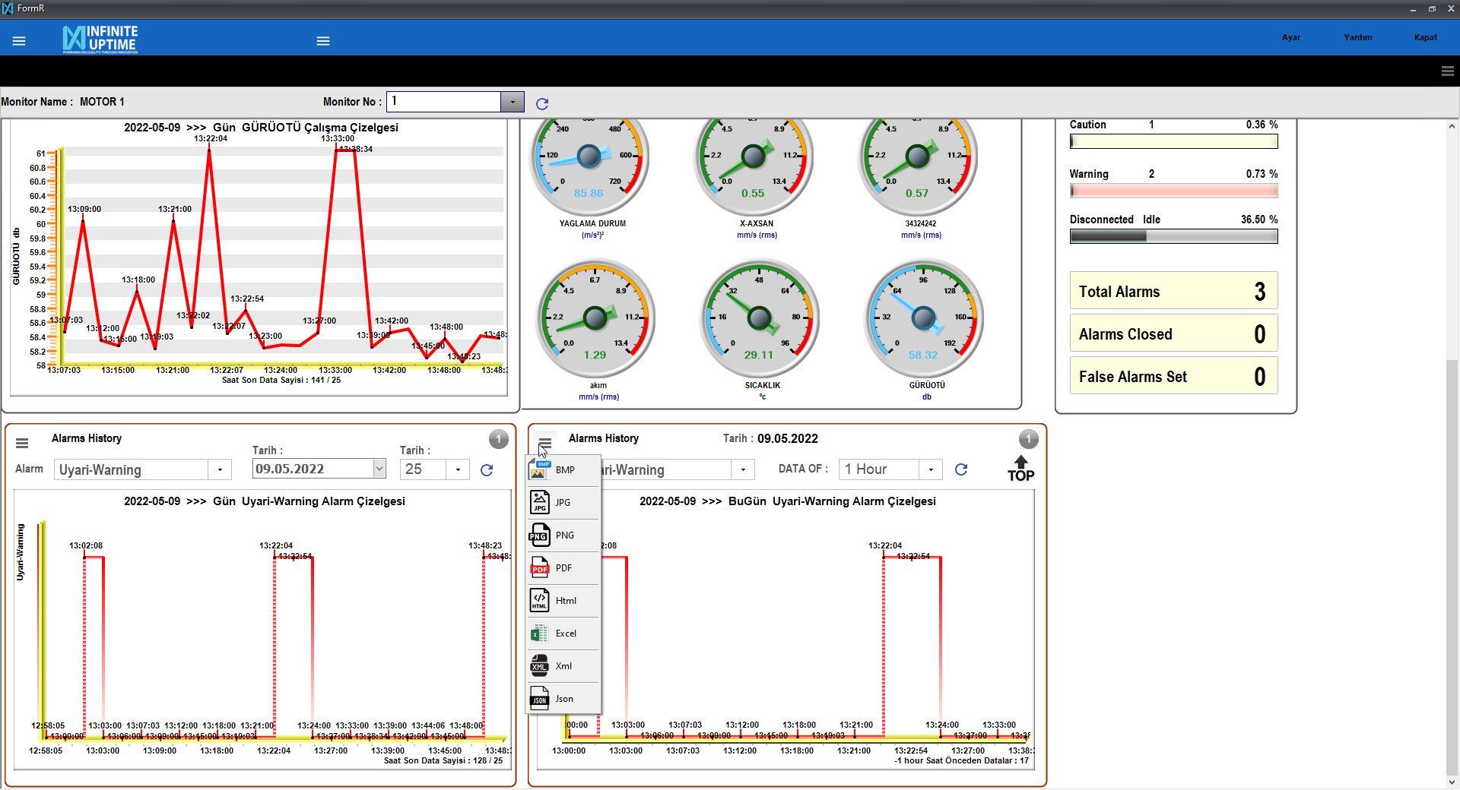Click the info badge on right Alarms History
This screenshot has height=790, width=1460.
click(1028, 438)
